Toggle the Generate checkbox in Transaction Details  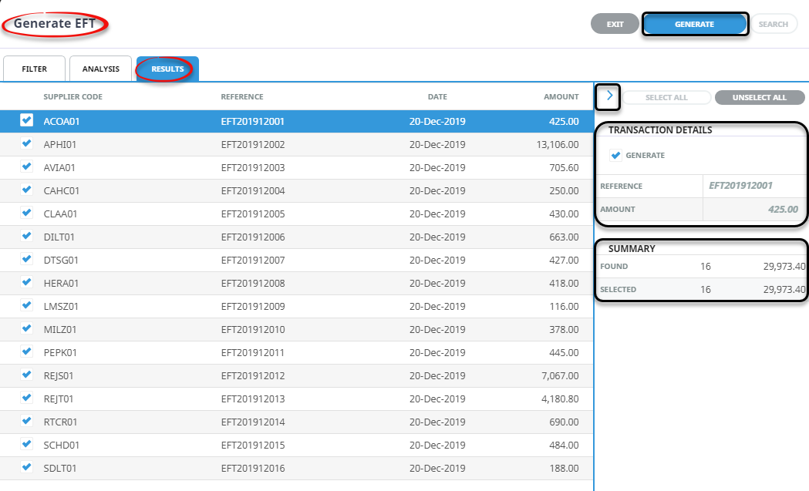[615, 156]
